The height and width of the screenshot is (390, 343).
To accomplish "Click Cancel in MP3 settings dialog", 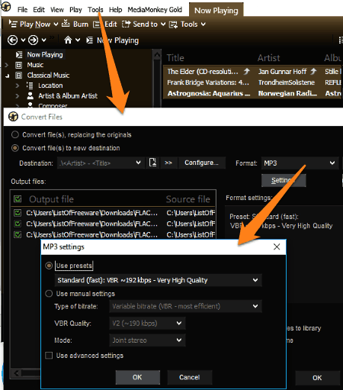I will pos(190,377).
